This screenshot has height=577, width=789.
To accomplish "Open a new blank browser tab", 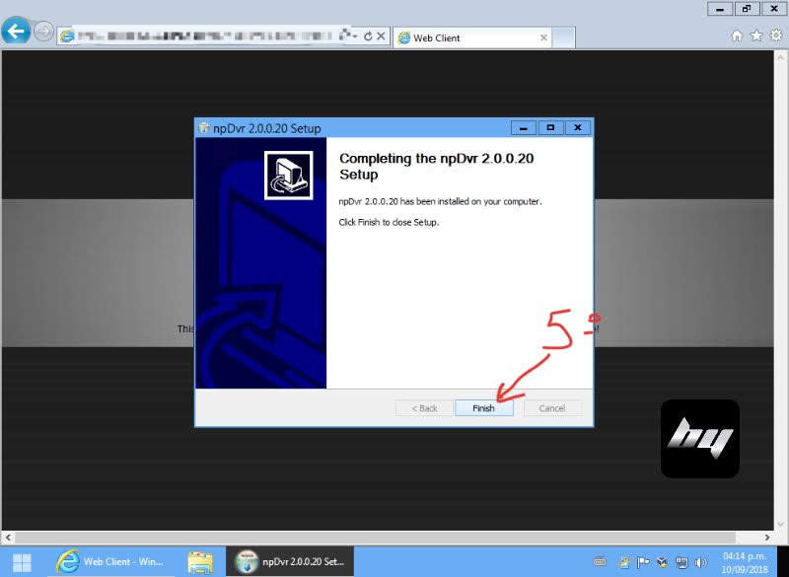I will point(564,37).
